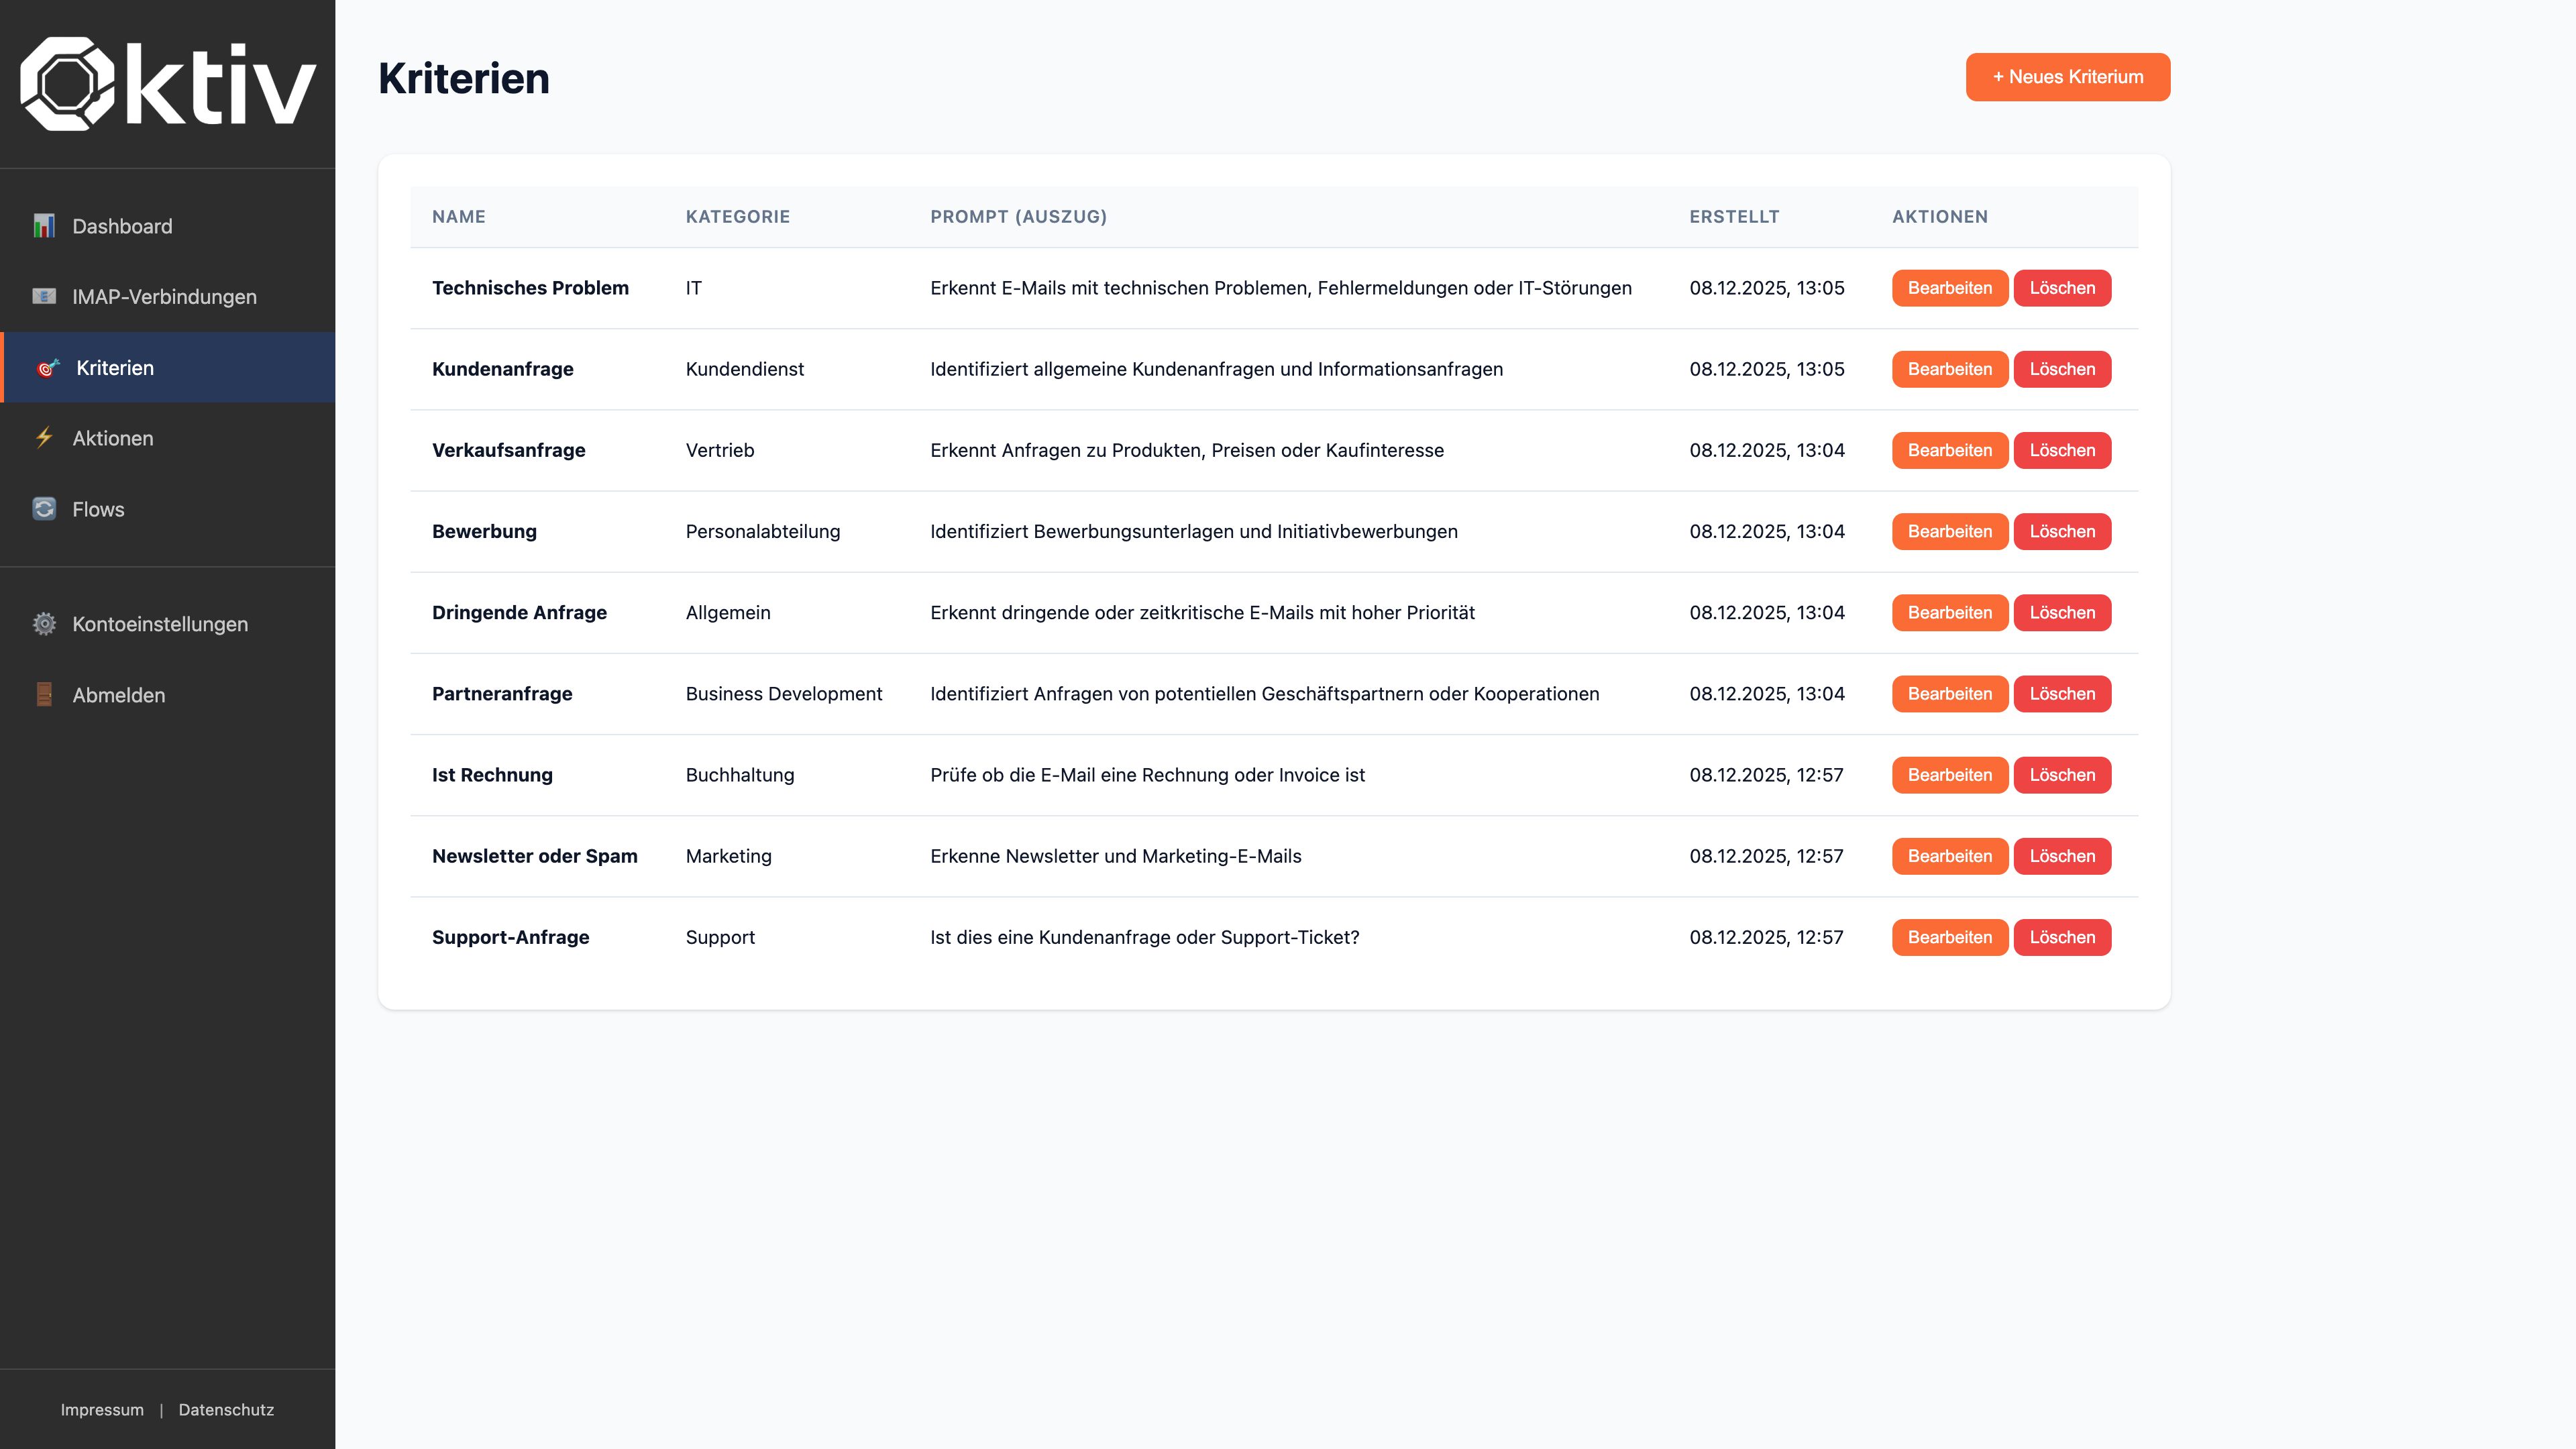Click the Dashboard bar chart icon

click(44, 226)
